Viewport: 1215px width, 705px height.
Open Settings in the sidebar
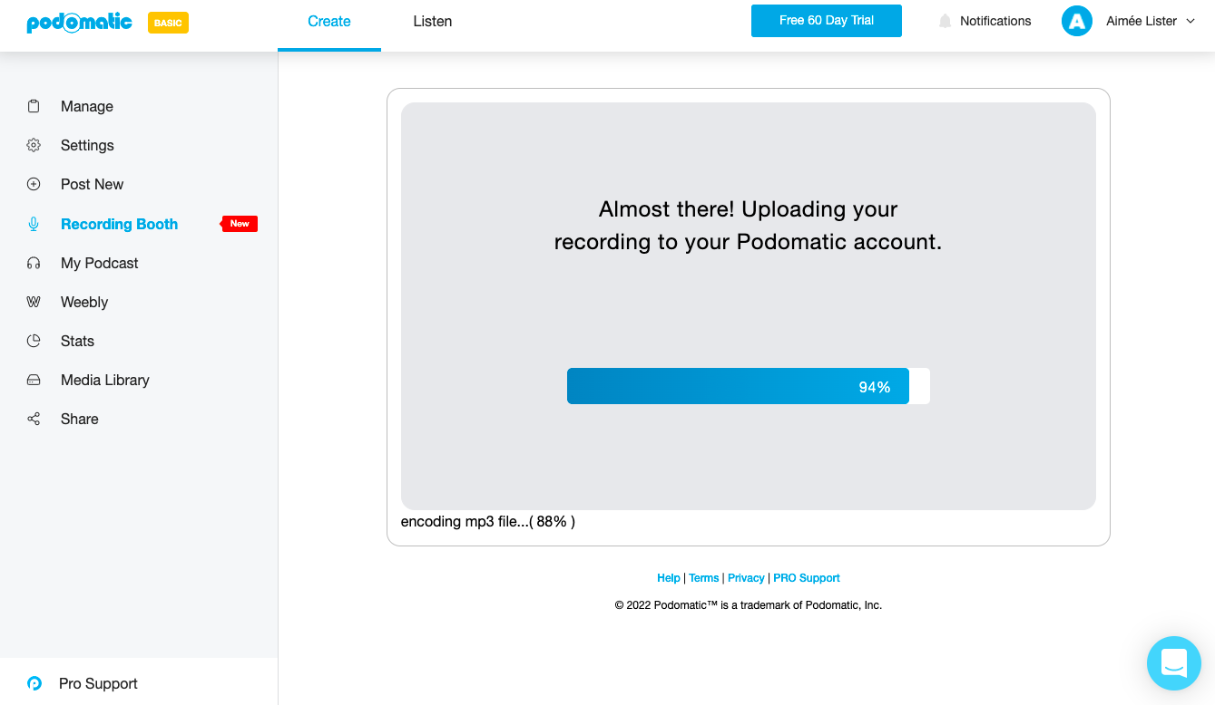coord(87,145)
